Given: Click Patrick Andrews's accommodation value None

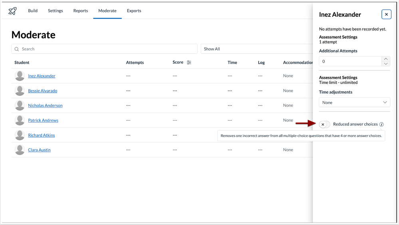Looking at the screenshot, I should 288,120.
